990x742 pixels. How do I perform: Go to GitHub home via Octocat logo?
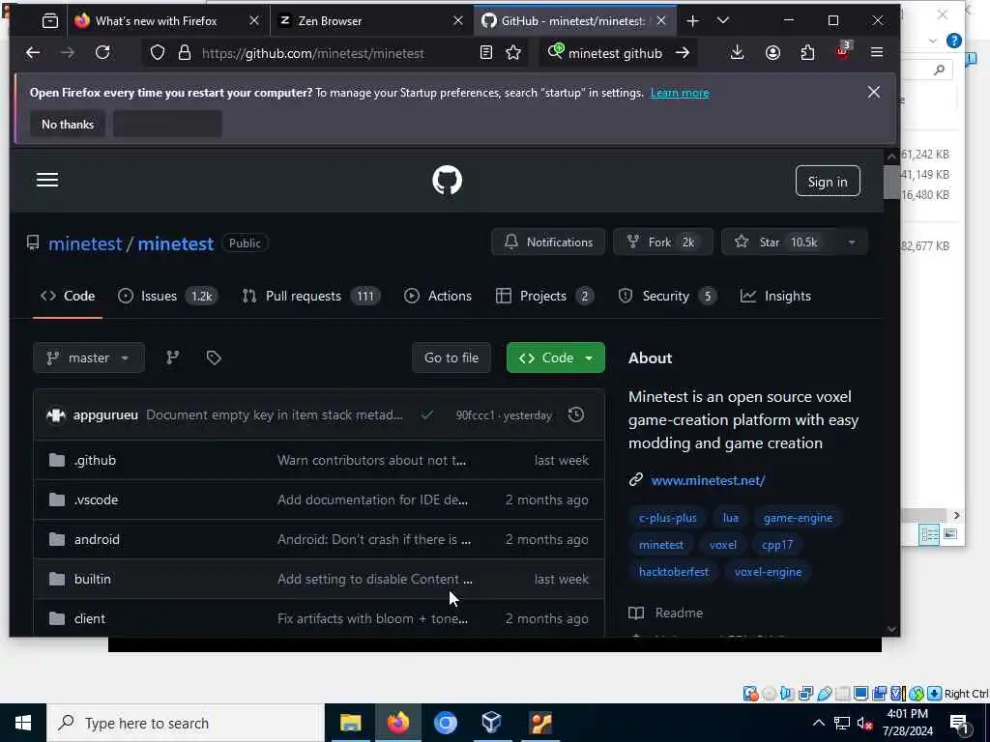[x=447, y=181]
